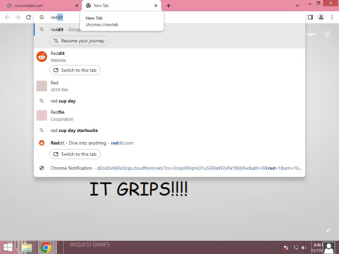The width and height of the screenshot is (339, 254).
Task: Go forward using the browser forward arrow
Action: (18, 17)
